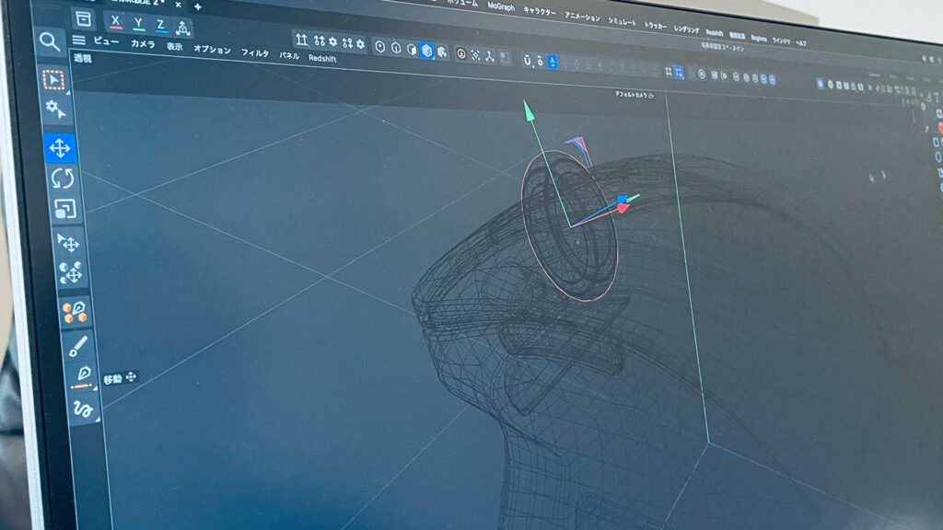The height and width of the screenshot is (530, 943).
Task: Open the アニメーション menu
Action: pos(582,17)
